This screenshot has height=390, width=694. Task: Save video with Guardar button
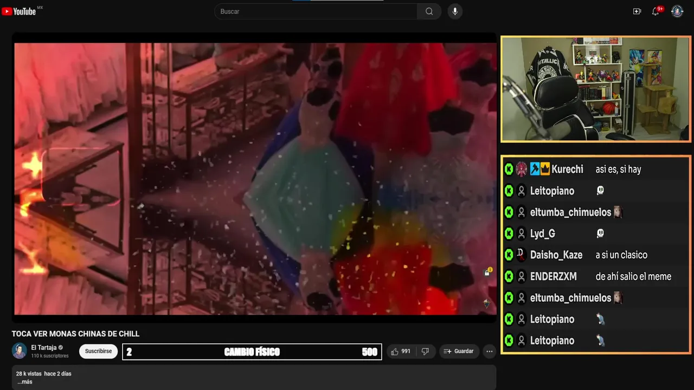coord(459,352)
